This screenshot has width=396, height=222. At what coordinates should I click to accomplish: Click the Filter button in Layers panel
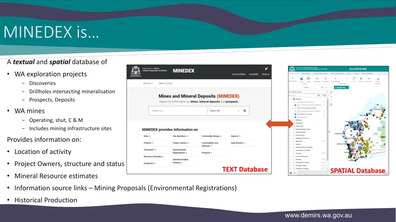[324, 96]
